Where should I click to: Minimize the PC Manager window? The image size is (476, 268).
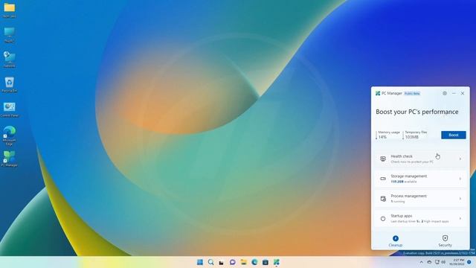(x=454, y=93)
